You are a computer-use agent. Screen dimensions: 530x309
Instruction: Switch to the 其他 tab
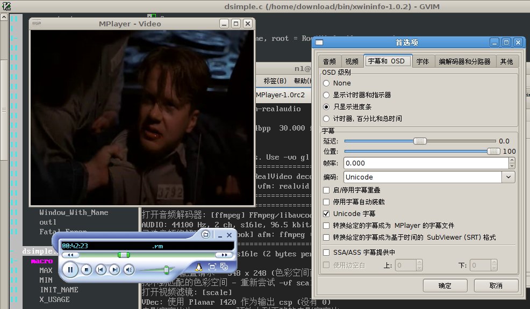(x=507, y=61)
